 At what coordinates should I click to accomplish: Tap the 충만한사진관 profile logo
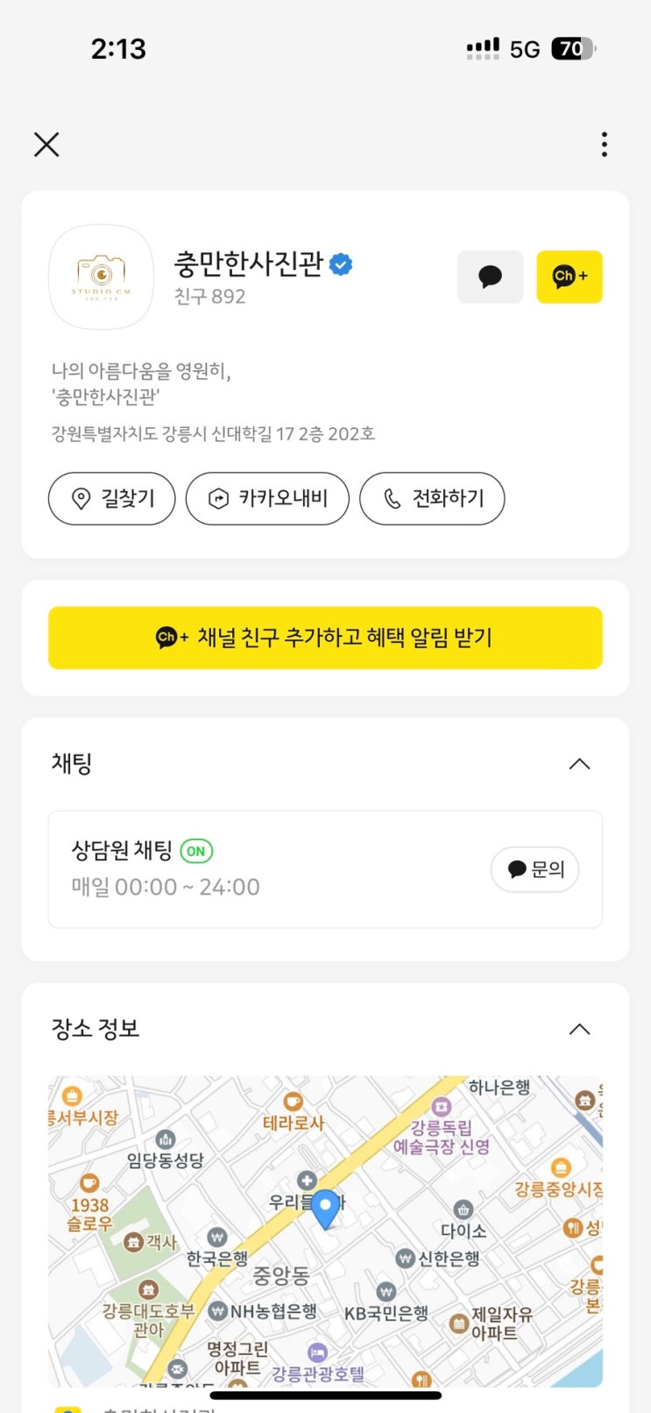pos(101,277)
